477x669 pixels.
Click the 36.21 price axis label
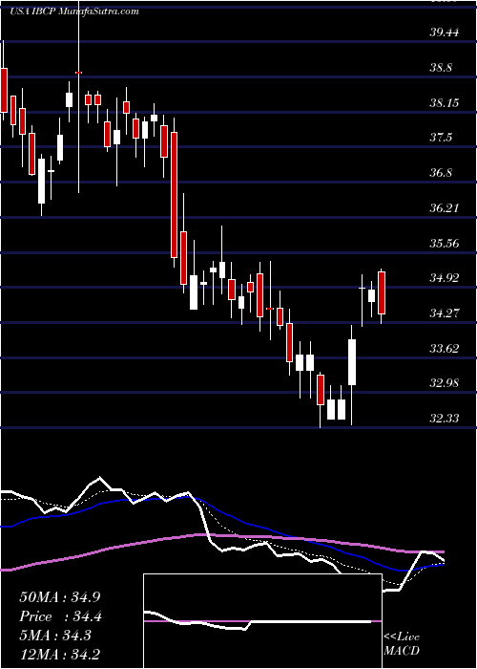pos(445,208)
